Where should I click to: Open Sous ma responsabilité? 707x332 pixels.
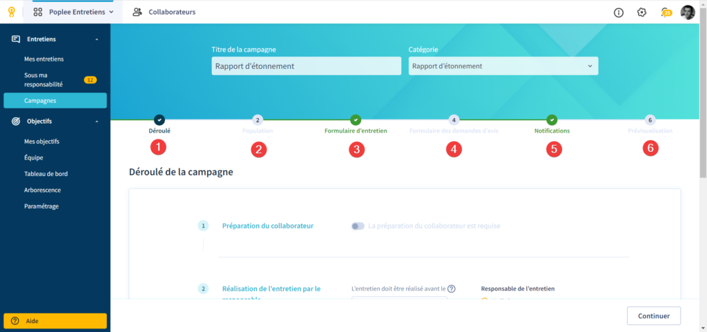[x=43, y=80]
